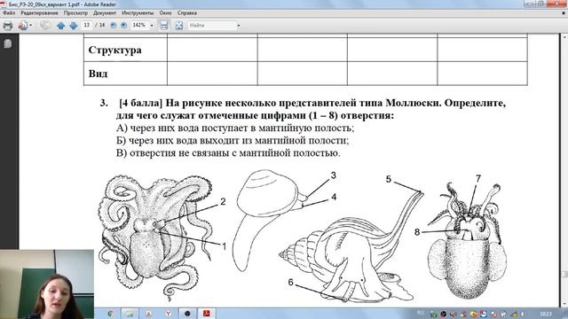Click answer option А) вода поступает
Image resolution: width=568 pixels, height=319 pixels.
tap(235, 128)
